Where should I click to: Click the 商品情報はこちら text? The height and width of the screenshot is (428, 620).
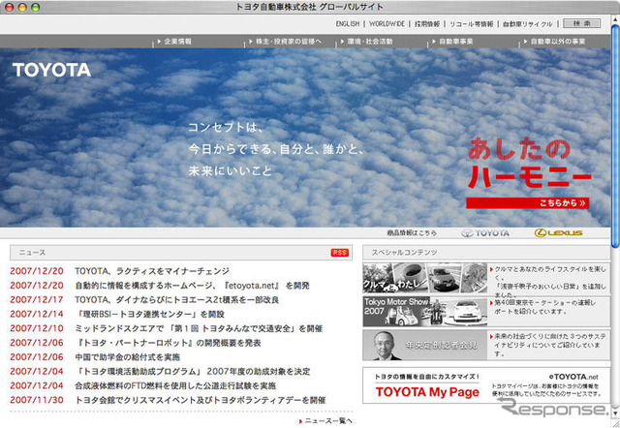click(x=412, y=233)
